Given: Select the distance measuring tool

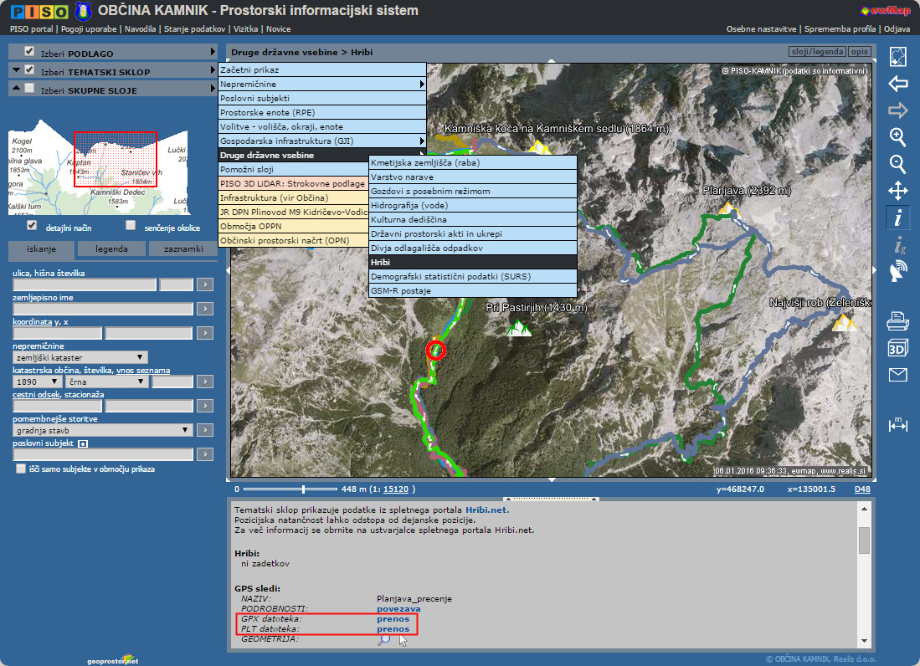Looking at the screenshot, I should pyautogui.click(x=897, y=425).
